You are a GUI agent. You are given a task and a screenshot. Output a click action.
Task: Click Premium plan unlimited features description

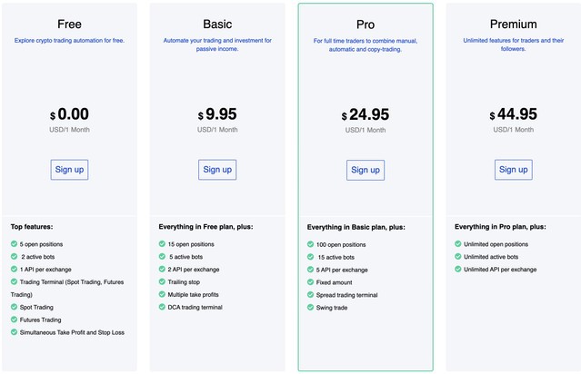click(x=514, y=45)
